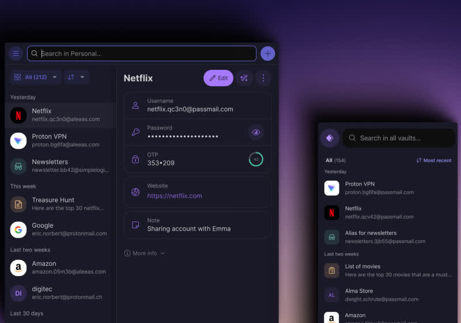
Task: Open the hamburger menu in main window
Action: click(x=16, y=54)
